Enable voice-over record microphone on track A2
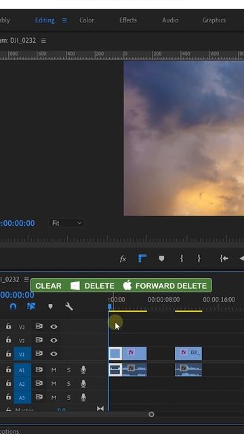 tap(83, 384)
